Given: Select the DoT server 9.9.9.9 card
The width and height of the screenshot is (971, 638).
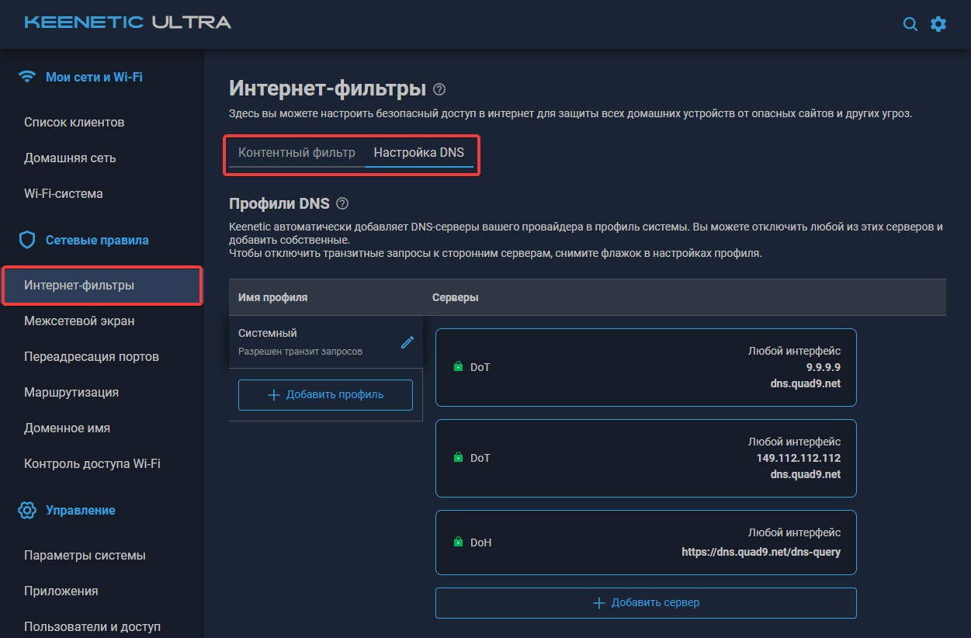Looking at the screenshot, I should pos(645,367).
